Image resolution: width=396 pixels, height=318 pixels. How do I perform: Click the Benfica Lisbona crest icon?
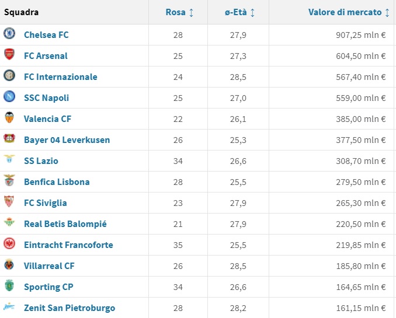tap(9, 181)
